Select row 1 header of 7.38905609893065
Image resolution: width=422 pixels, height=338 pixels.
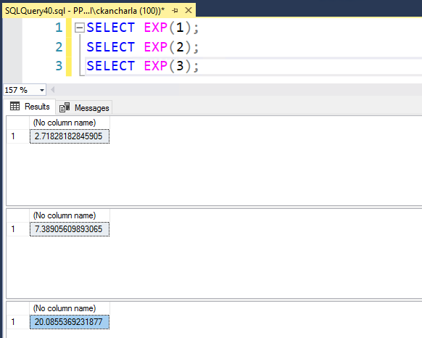(17, 229)
